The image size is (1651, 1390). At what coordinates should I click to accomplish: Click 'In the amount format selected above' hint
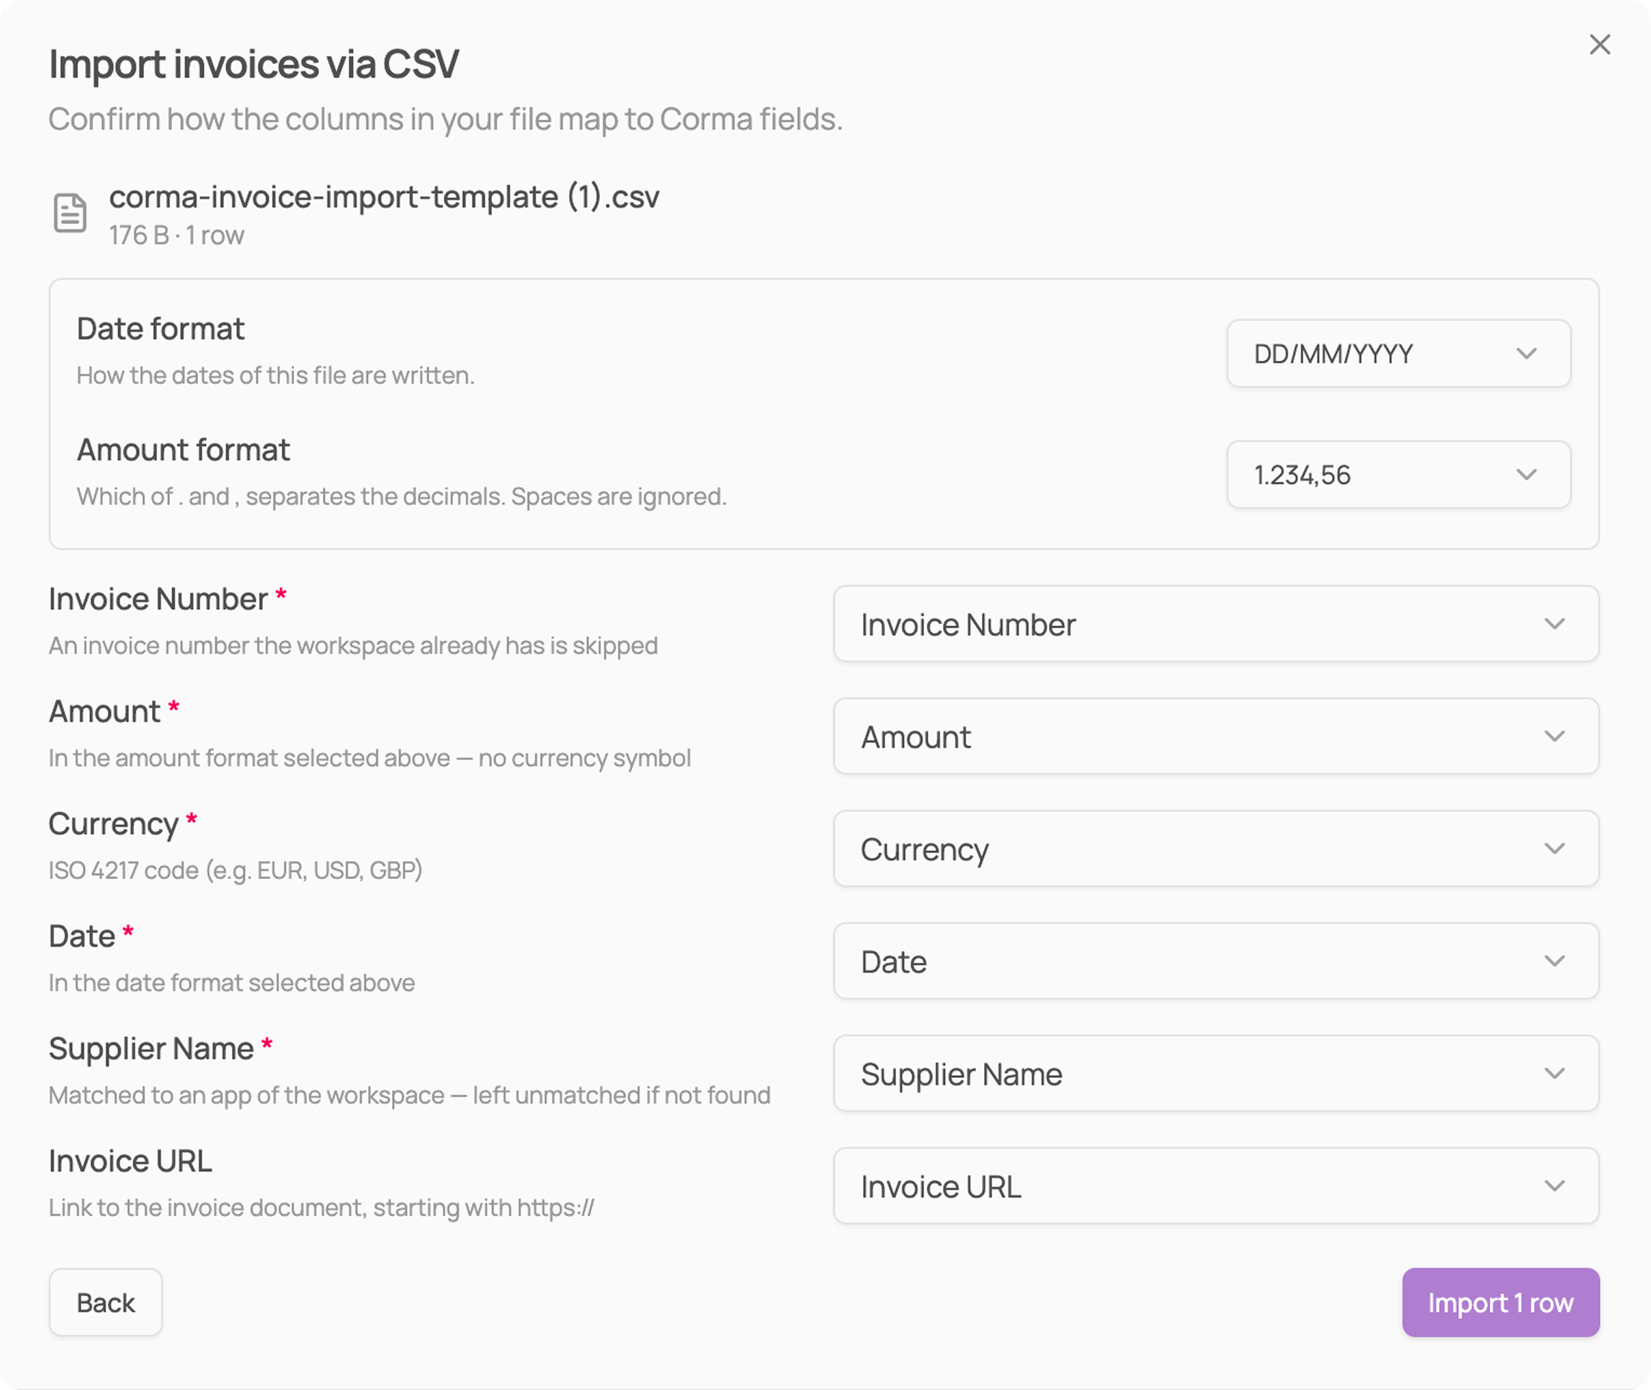[x=370, y=758]
